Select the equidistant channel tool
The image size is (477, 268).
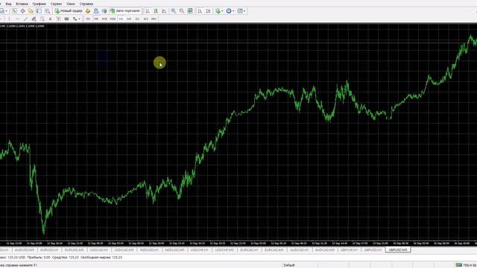click(x=34, y=19)
